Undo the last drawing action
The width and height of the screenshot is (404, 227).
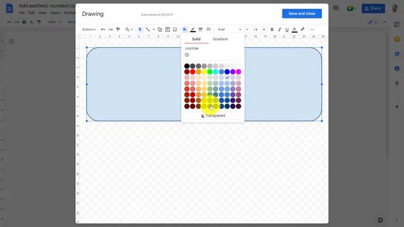[x=103, y=30]
